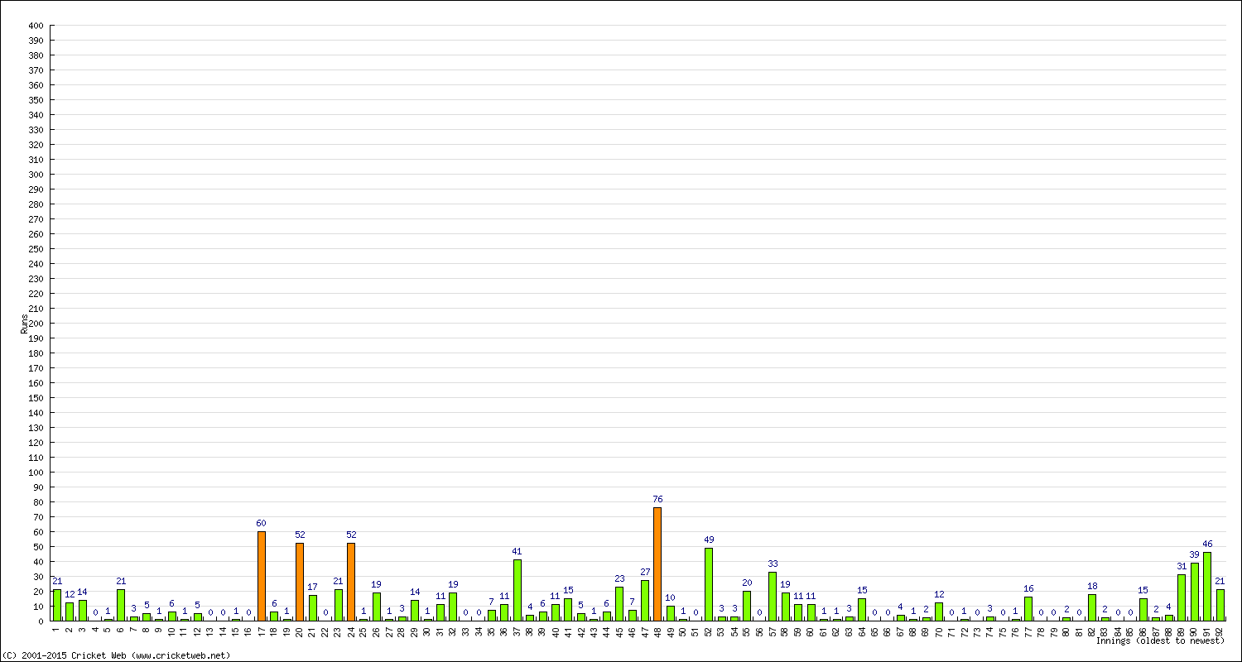
Task: Click the Cricket Web copyright text
Action: tap(116, 655)
